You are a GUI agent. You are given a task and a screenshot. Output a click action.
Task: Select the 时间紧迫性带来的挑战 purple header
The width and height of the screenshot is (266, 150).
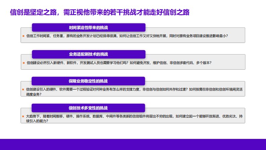(x=89, y=27)
